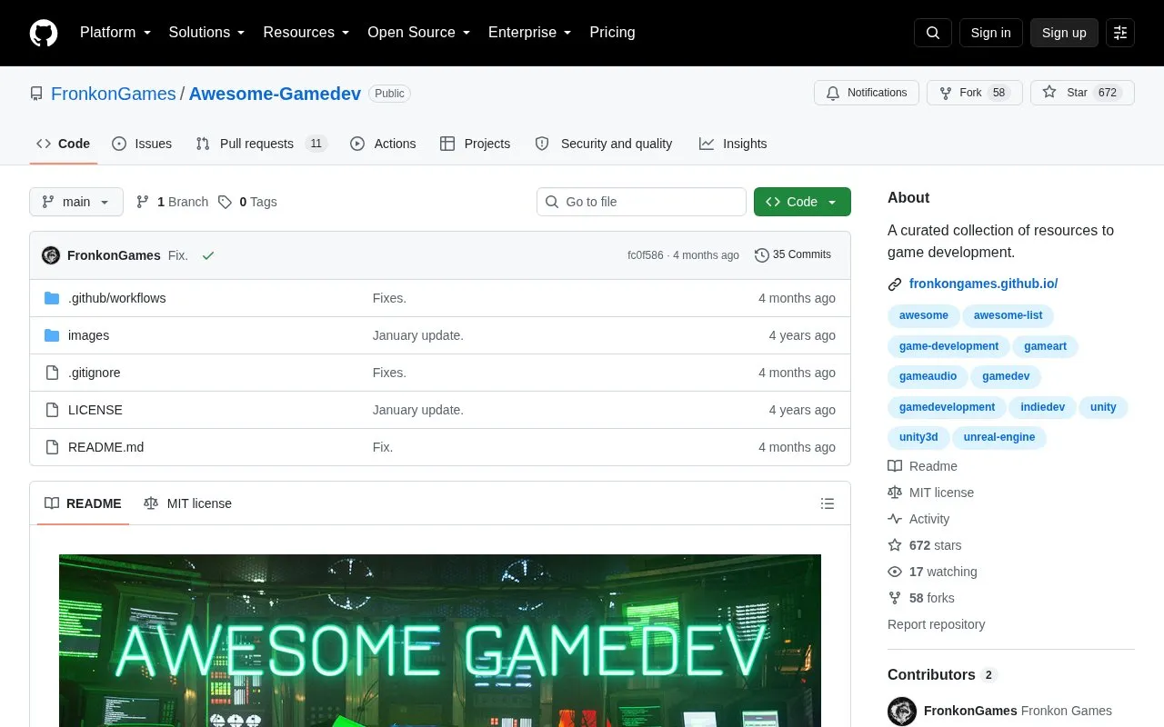Viewport: 1164px width, 727px height.
Task: Open the green Code dropdown button
Action: (x=802, y=202)
